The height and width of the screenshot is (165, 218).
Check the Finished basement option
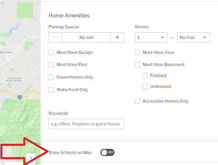tap(145, 76)
